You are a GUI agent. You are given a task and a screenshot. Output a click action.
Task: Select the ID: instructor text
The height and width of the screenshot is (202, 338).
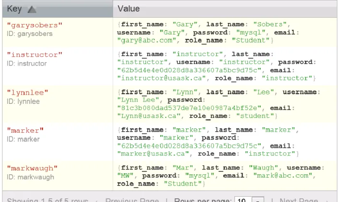(27, 64)
